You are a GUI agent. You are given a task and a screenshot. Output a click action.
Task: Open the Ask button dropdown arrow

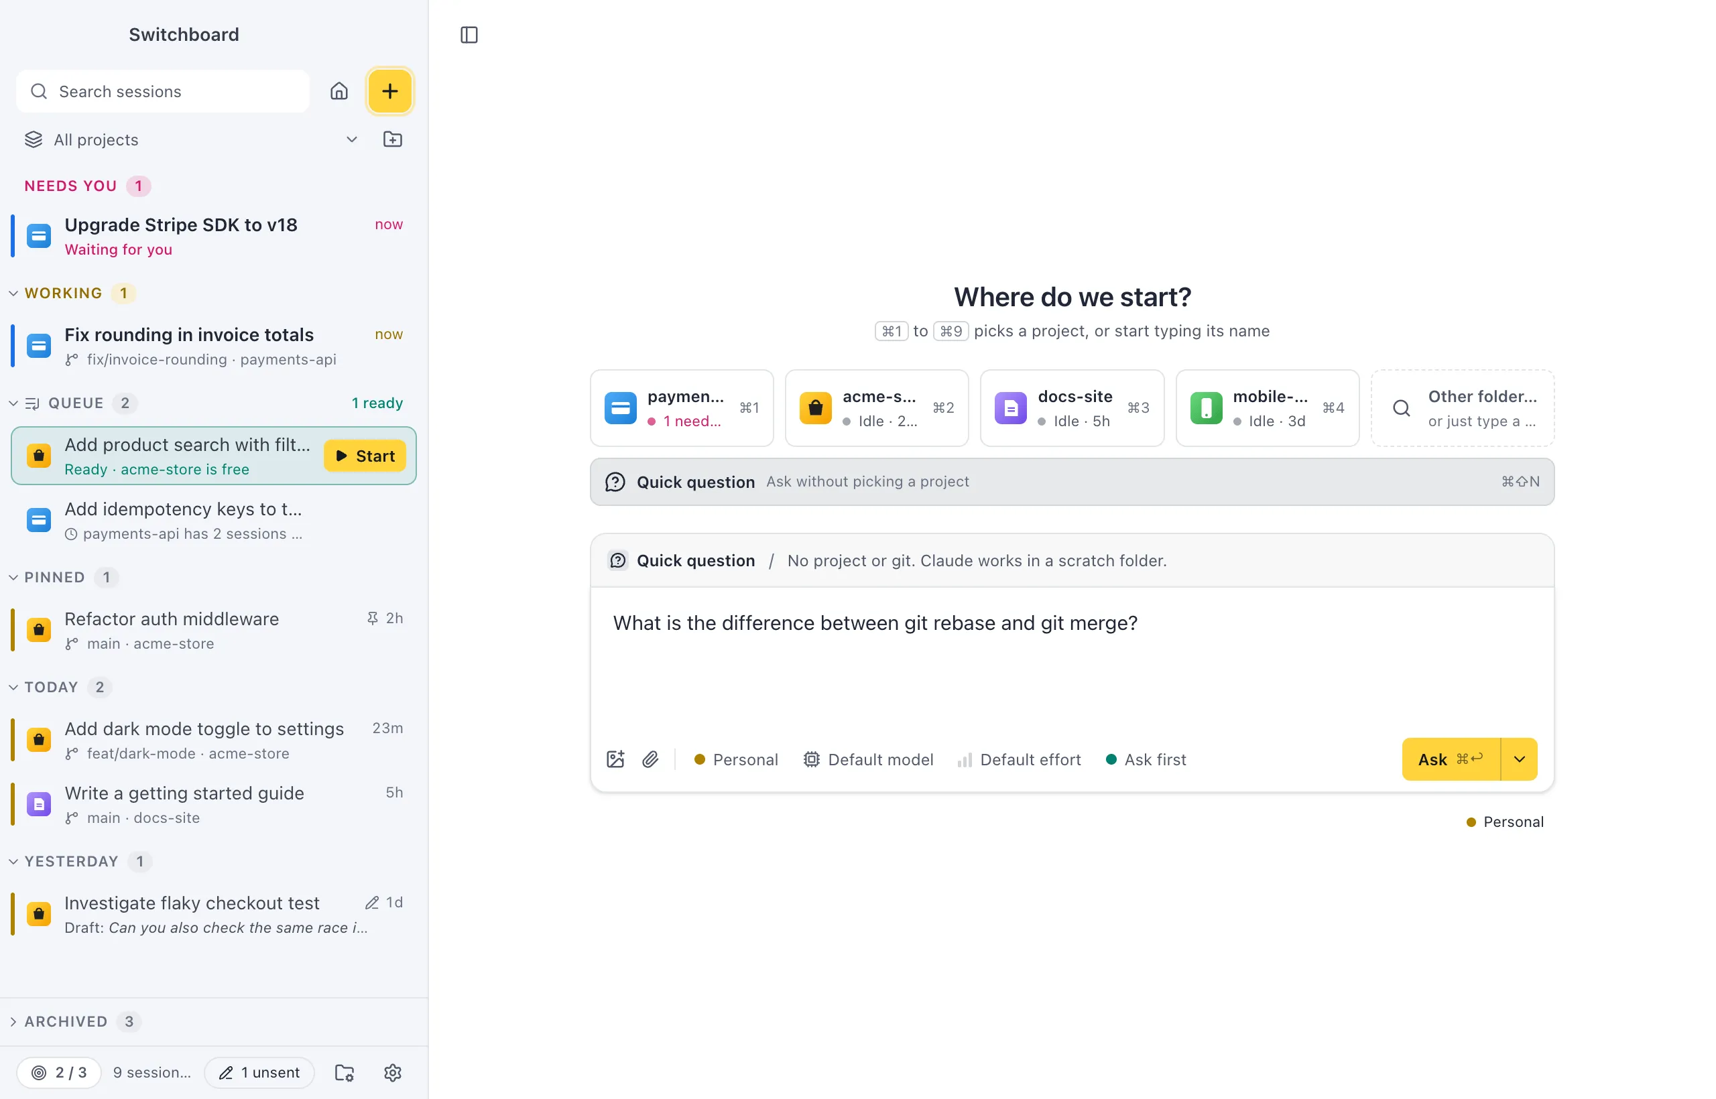(x=1520, y=759)
